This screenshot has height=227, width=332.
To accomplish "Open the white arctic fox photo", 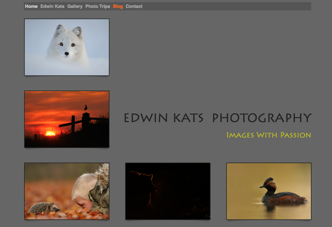I will pyautogui.click(x=67, y=47).
